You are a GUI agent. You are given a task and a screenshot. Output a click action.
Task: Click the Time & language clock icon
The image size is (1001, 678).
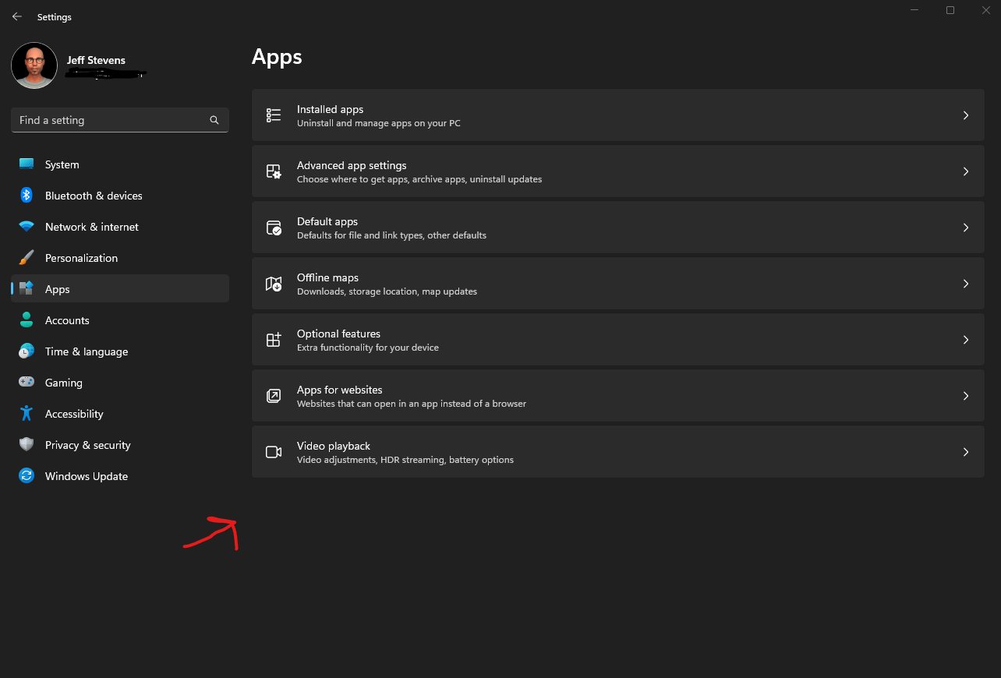click(x=27, y=351)
